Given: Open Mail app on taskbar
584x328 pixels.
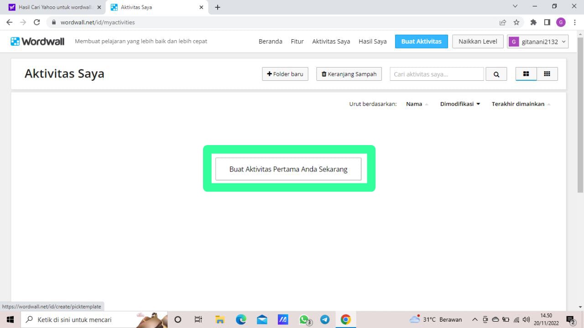Looking at the screenshot, I should click(x=262, y=319).
